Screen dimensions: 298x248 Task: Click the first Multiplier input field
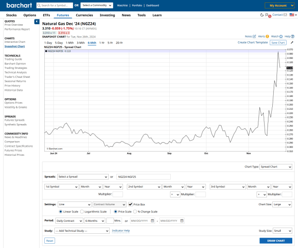point(118,194)
